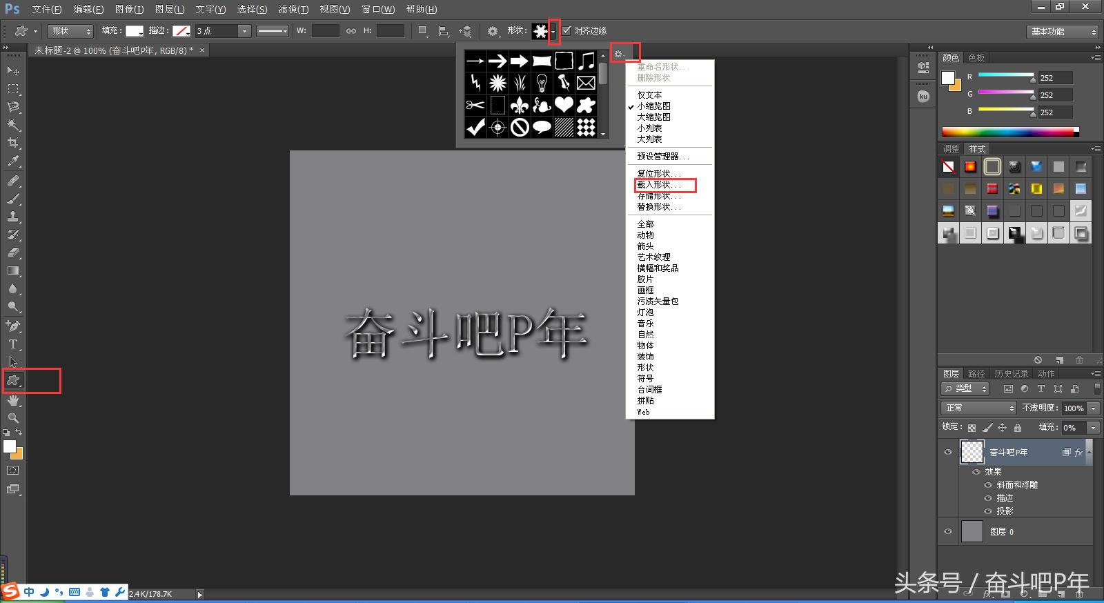Switch to the 历史记录 tab

pos(1011,373)
